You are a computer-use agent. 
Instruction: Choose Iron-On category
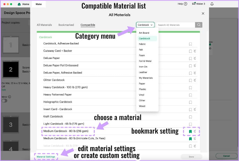click(143, 67)
